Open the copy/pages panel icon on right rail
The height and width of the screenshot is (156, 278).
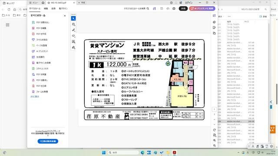214,33
